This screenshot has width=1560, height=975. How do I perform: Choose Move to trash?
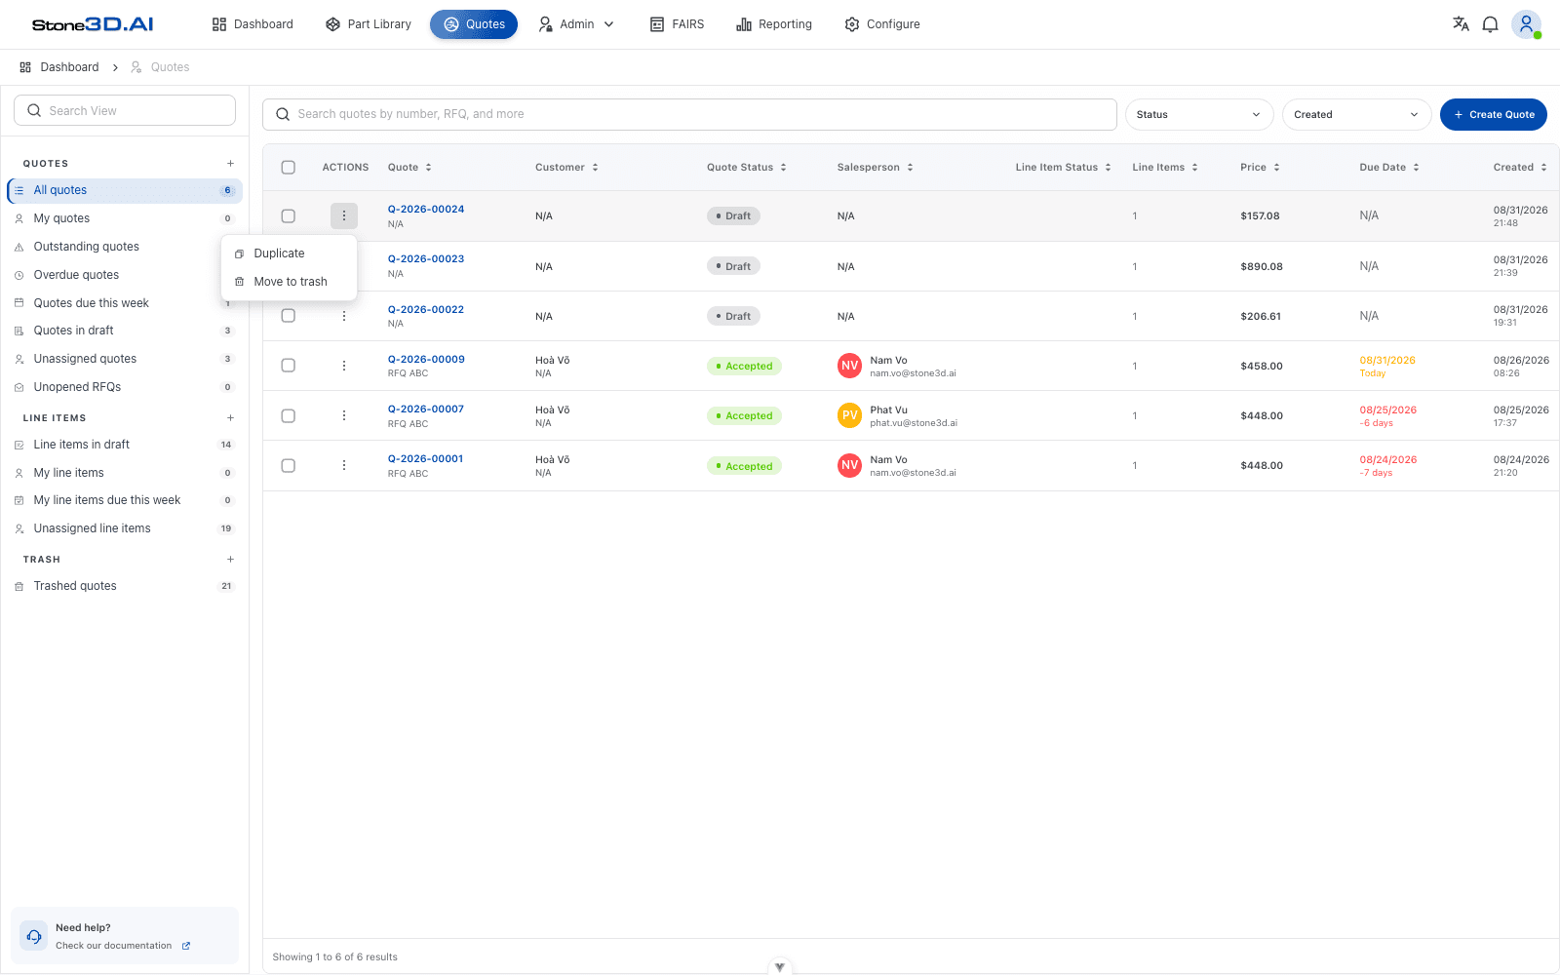point(289,282)
